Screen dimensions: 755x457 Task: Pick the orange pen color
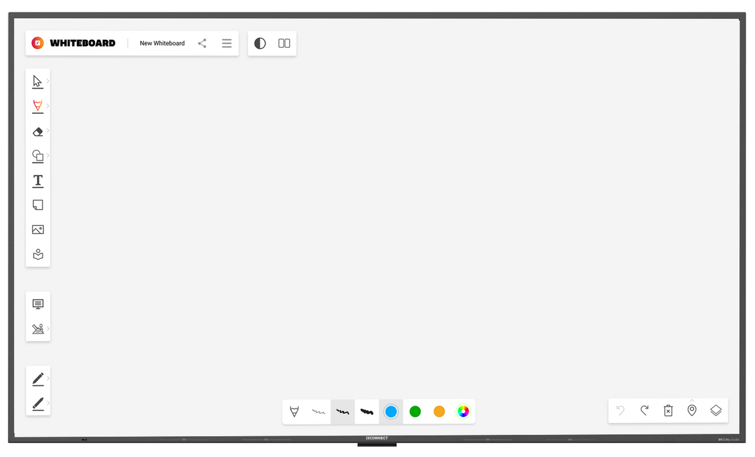pyautogui.click(x=439, y=412)
